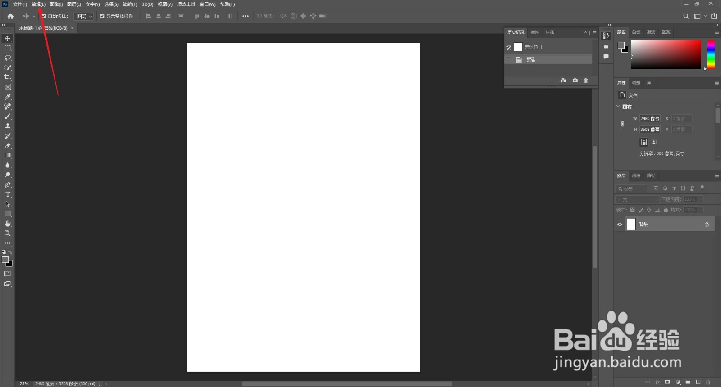Open the search icon in the options bar
721x387 pixels.
point(686,16)
